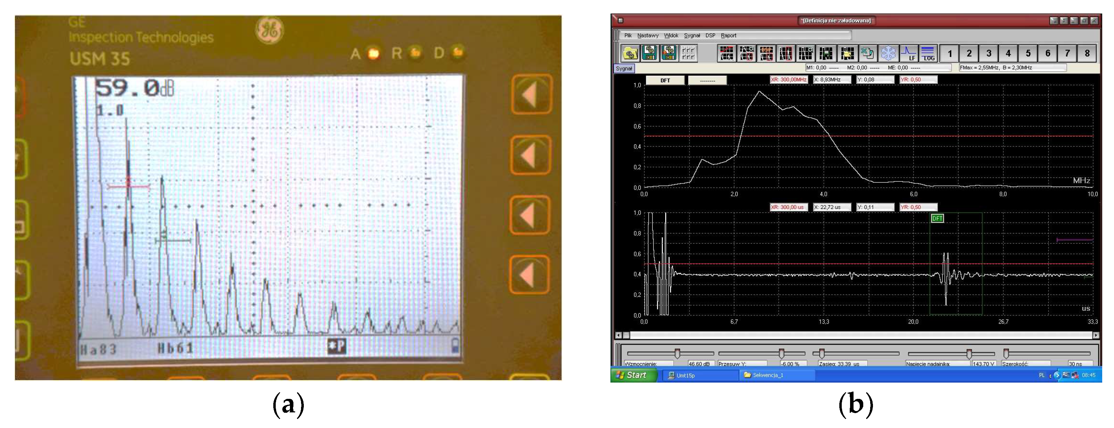The height and width of the screenshot is (428, 1114).
Task: Click horizontal scrollbar left arrow
Action: coord(618,335)
